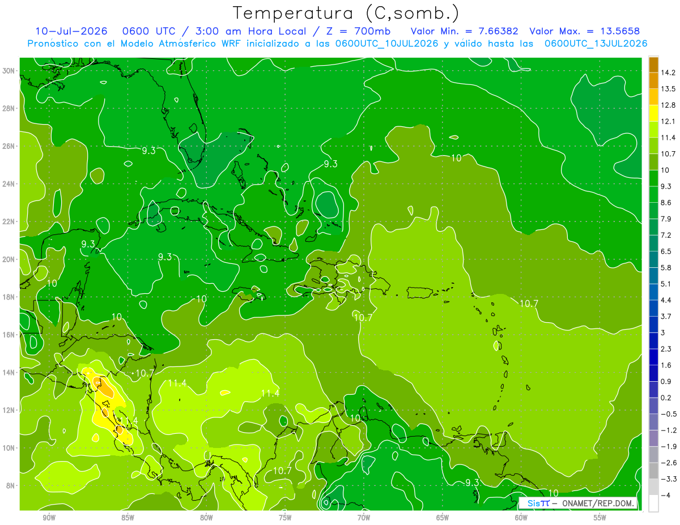This screenshot has height=525, width=680.
Task: Click the 75W longitude axis label
Action: coord(285,518)
